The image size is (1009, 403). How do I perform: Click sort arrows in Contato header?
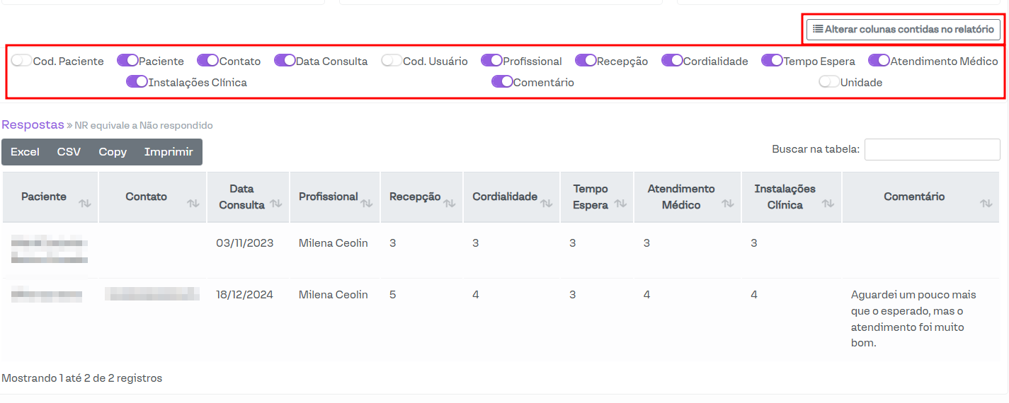(193, 204)
